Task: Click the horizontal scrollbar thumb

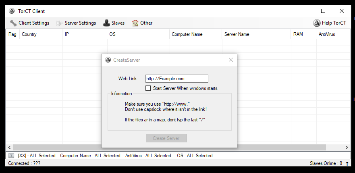Action: [169, 148]
